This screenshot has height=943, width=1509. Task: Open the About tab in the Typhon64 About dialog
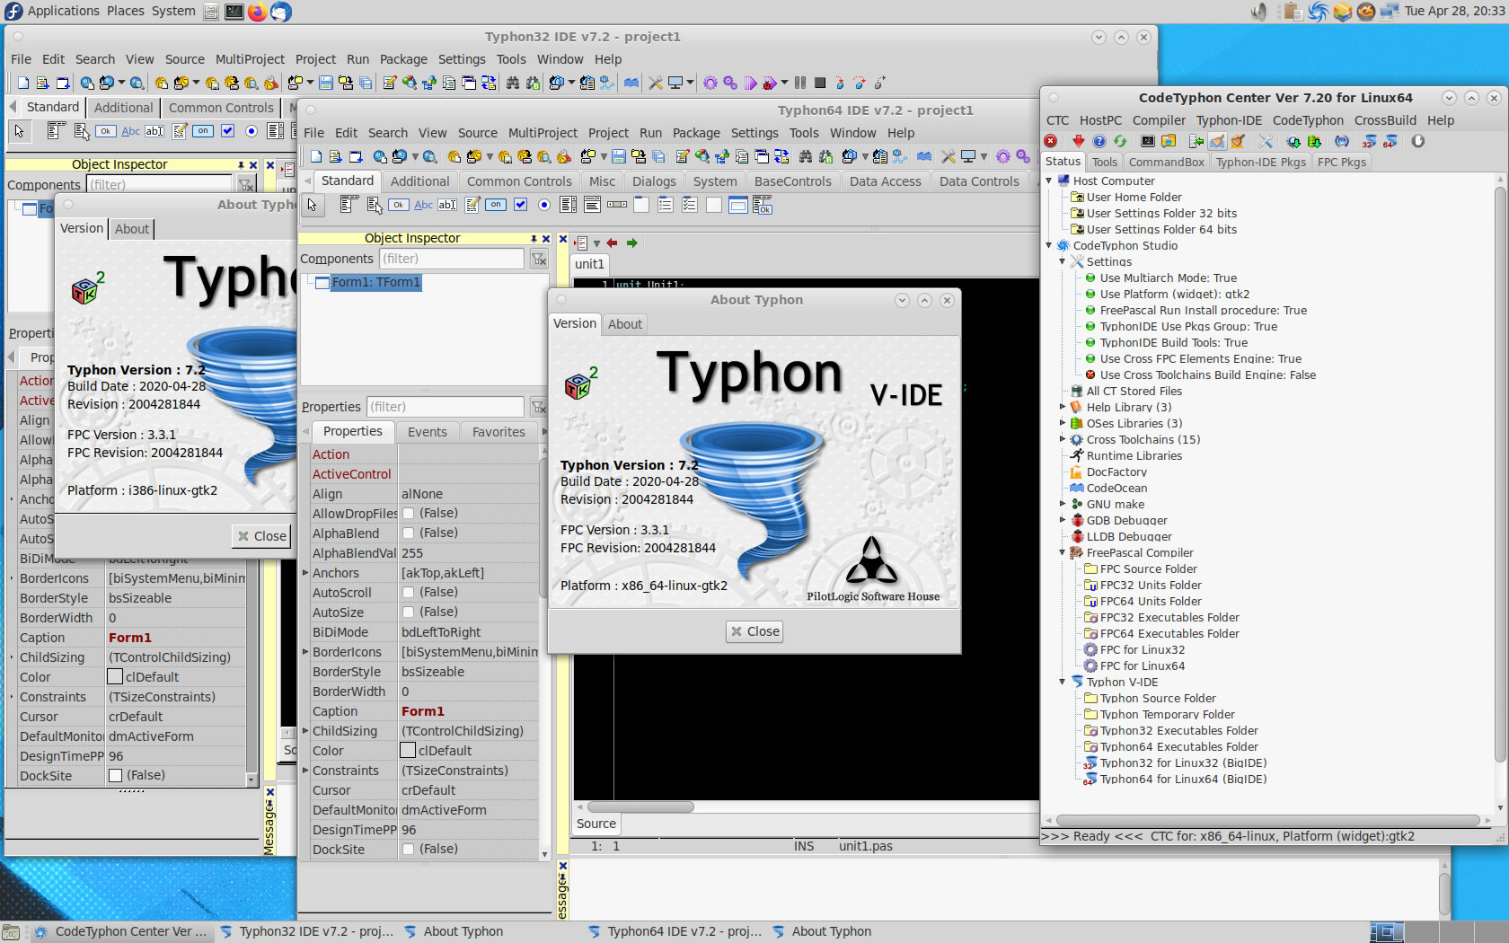(625, 324)
